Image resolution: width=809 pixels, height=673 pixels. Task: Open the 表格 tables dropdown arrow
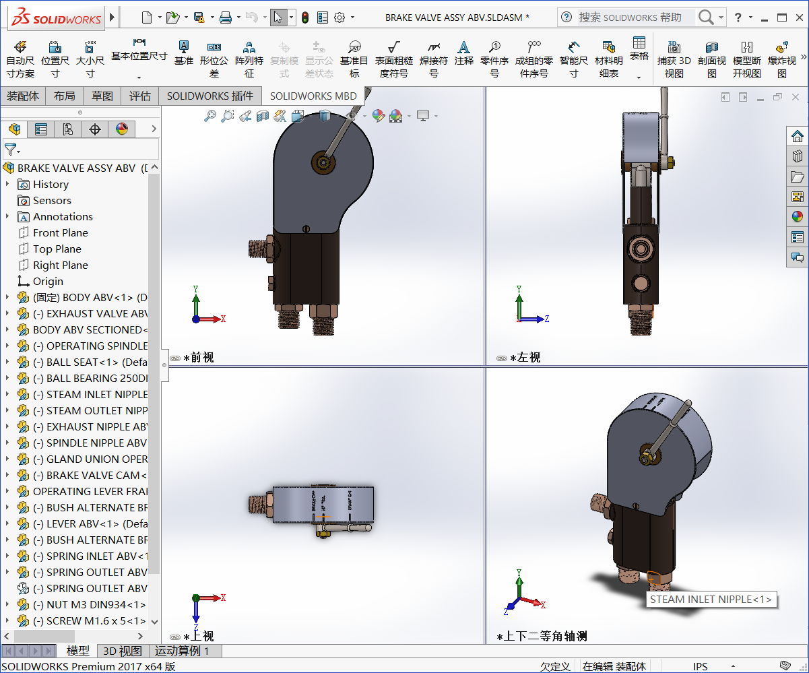[x=639, y=77]
